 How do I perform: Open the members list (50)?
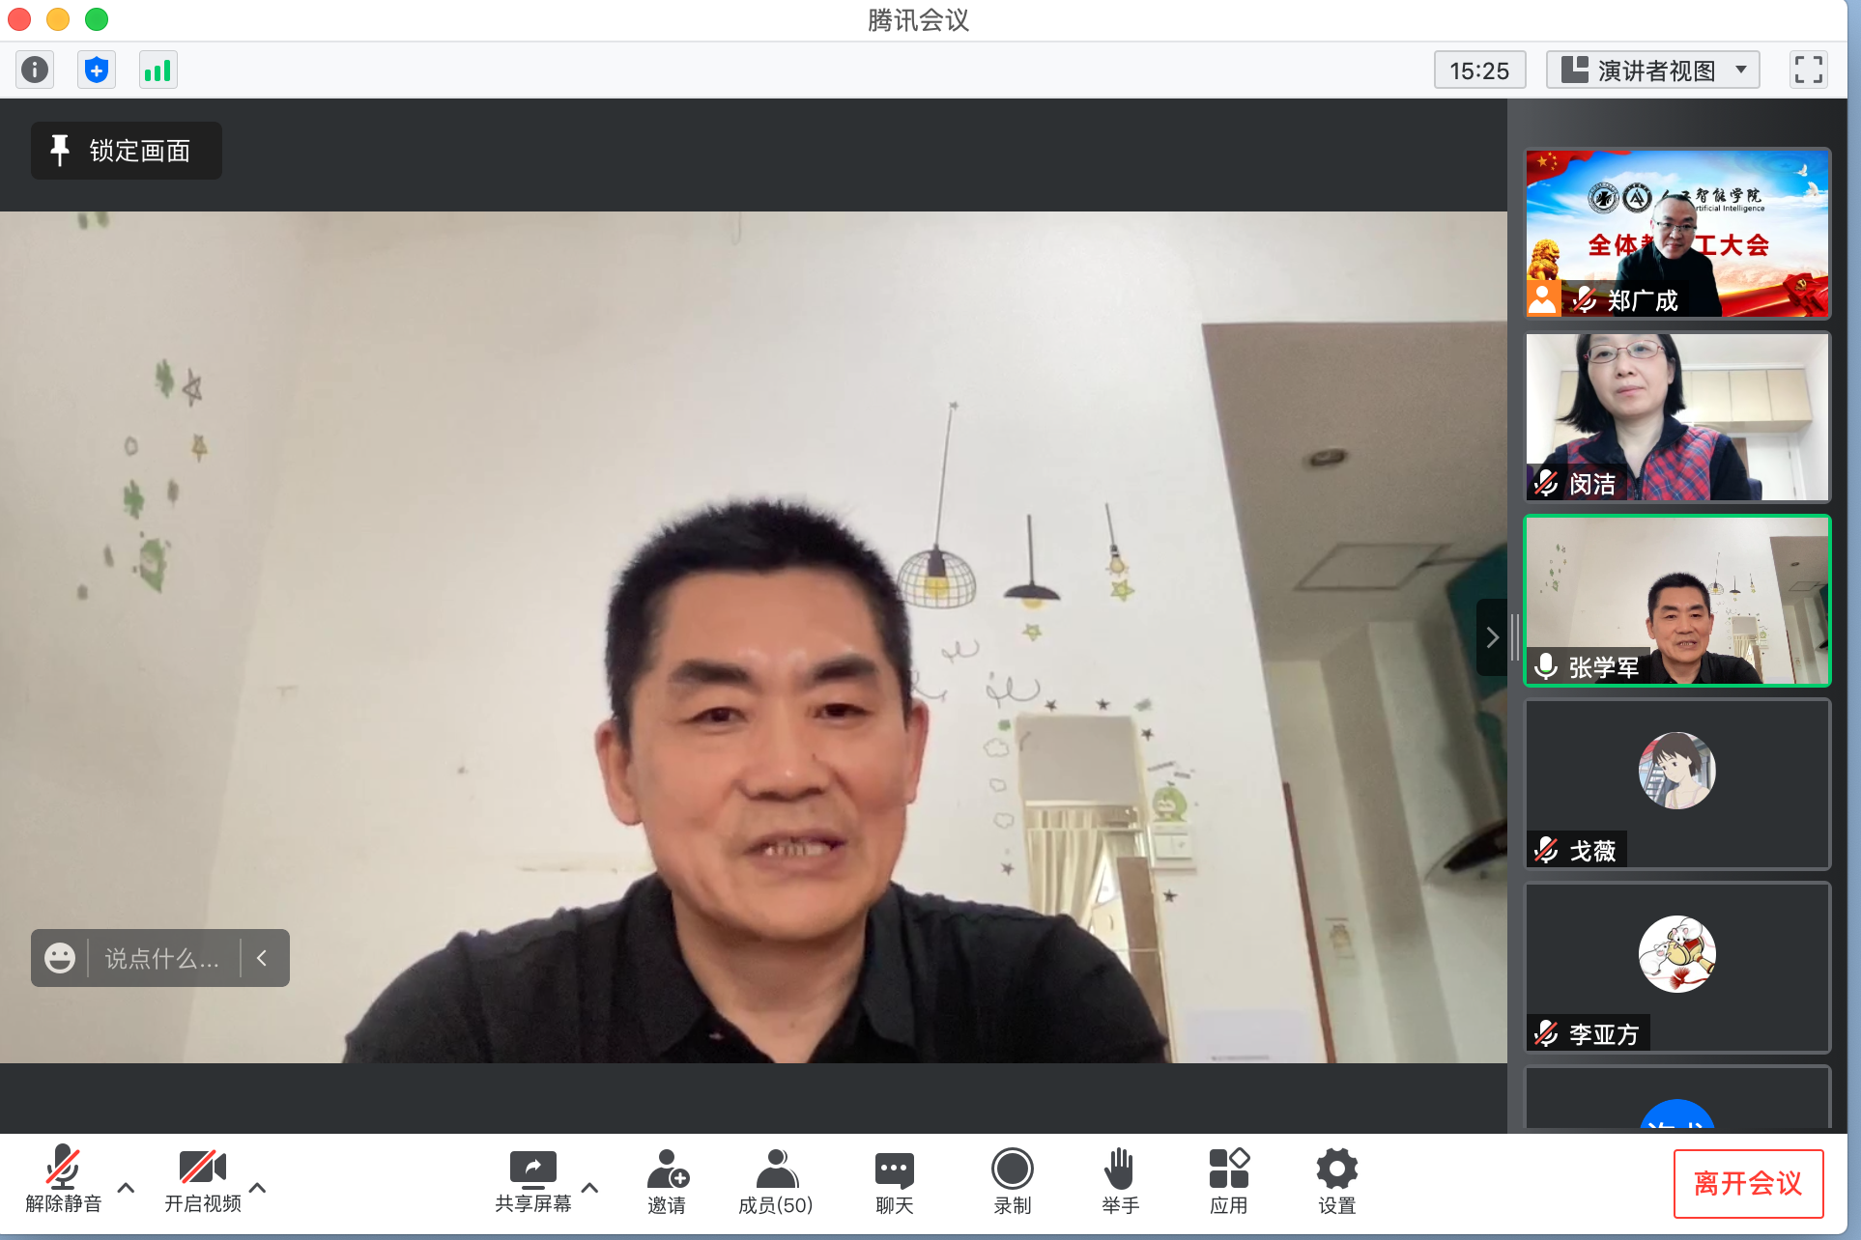(x=775, y=1181)
